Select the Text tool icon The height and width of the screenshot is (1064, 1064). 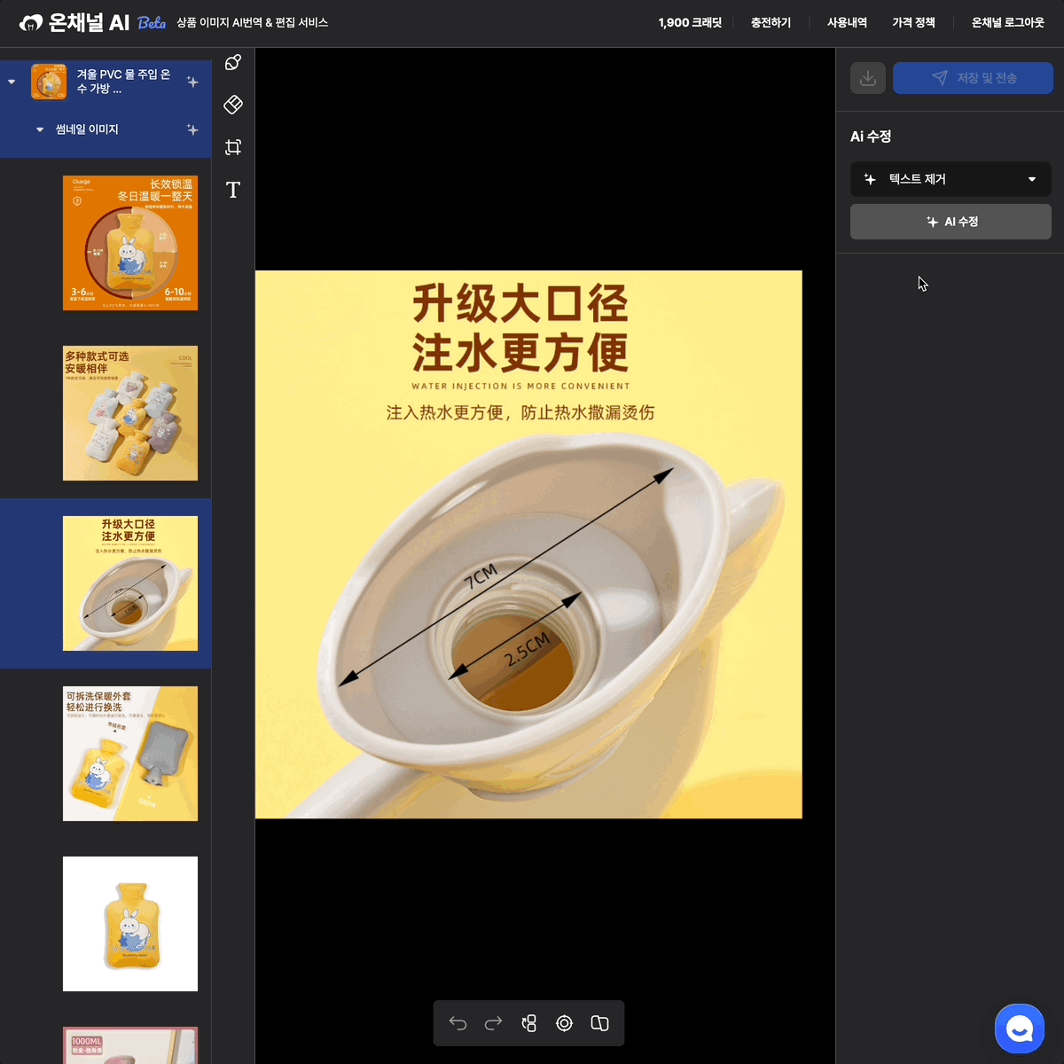(233, 190)
